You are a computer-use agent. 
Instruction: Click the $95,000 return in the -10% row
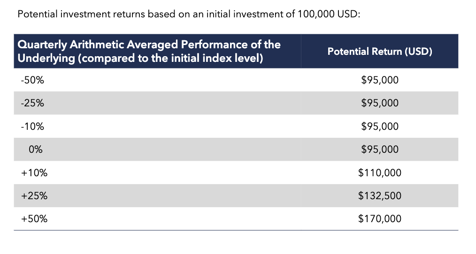pos(379,127)
